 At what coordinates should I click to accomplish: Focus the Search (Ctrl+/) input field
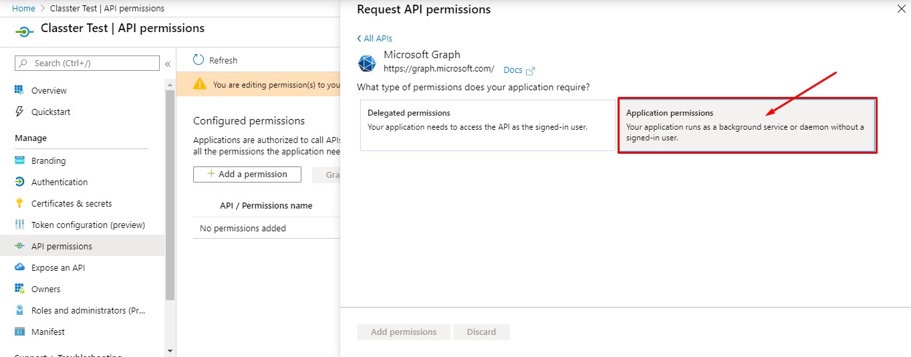click(x=87, y=63)
